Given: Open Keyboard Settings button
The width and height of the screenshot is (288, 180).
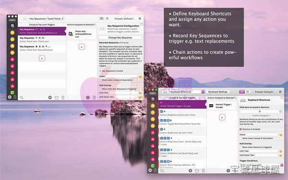Looking at the screenshot, I should 218,92.
